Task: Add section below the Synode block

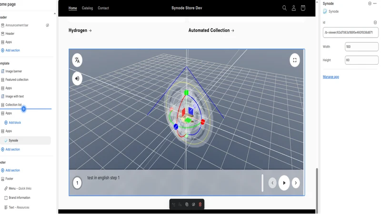Action: point(13,149)
